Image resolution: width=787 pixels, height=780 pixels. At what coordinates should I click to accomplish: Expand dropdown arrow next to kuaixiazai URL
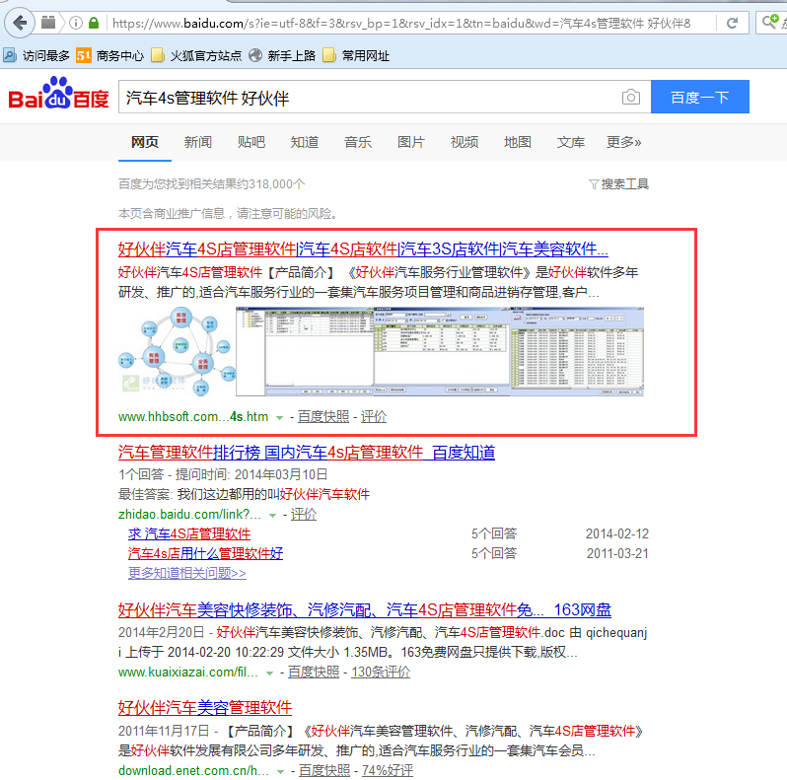[269, 674]
